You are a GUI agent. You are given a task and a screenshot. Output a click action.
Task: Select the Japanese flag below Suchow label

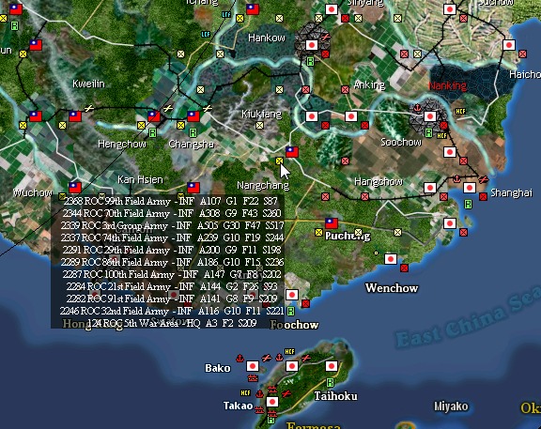coord(450,9)
